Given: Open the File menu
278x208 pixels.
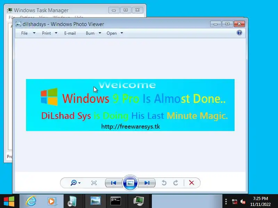Looking at the screenshot, I should pos(24,33).
